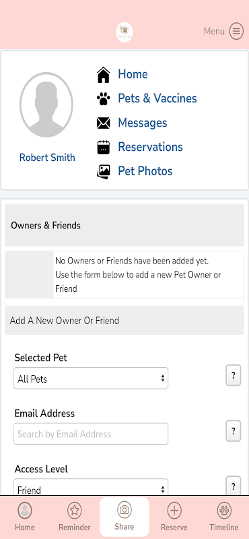Screen dimensions: 249x539
Task: Select the Reserve tab with plus icon
Action: click(174, 517)
